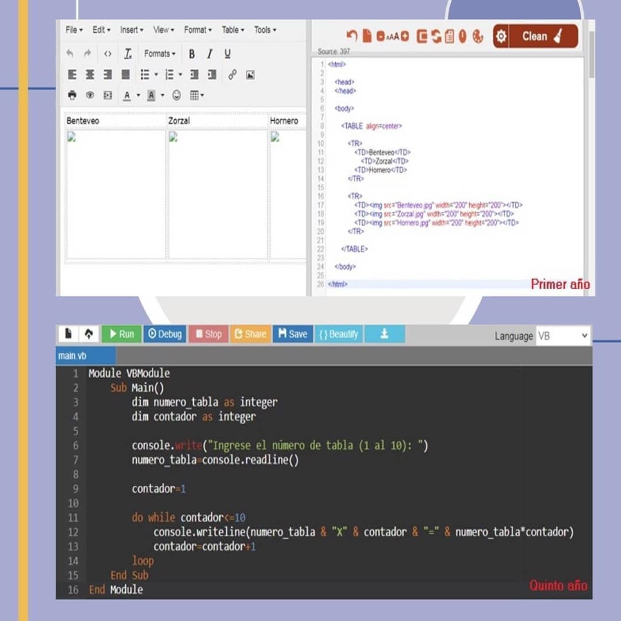This screenshot has height=621, width=621.
Task: Toggle the preview eye icon
Action: (90, 95)
